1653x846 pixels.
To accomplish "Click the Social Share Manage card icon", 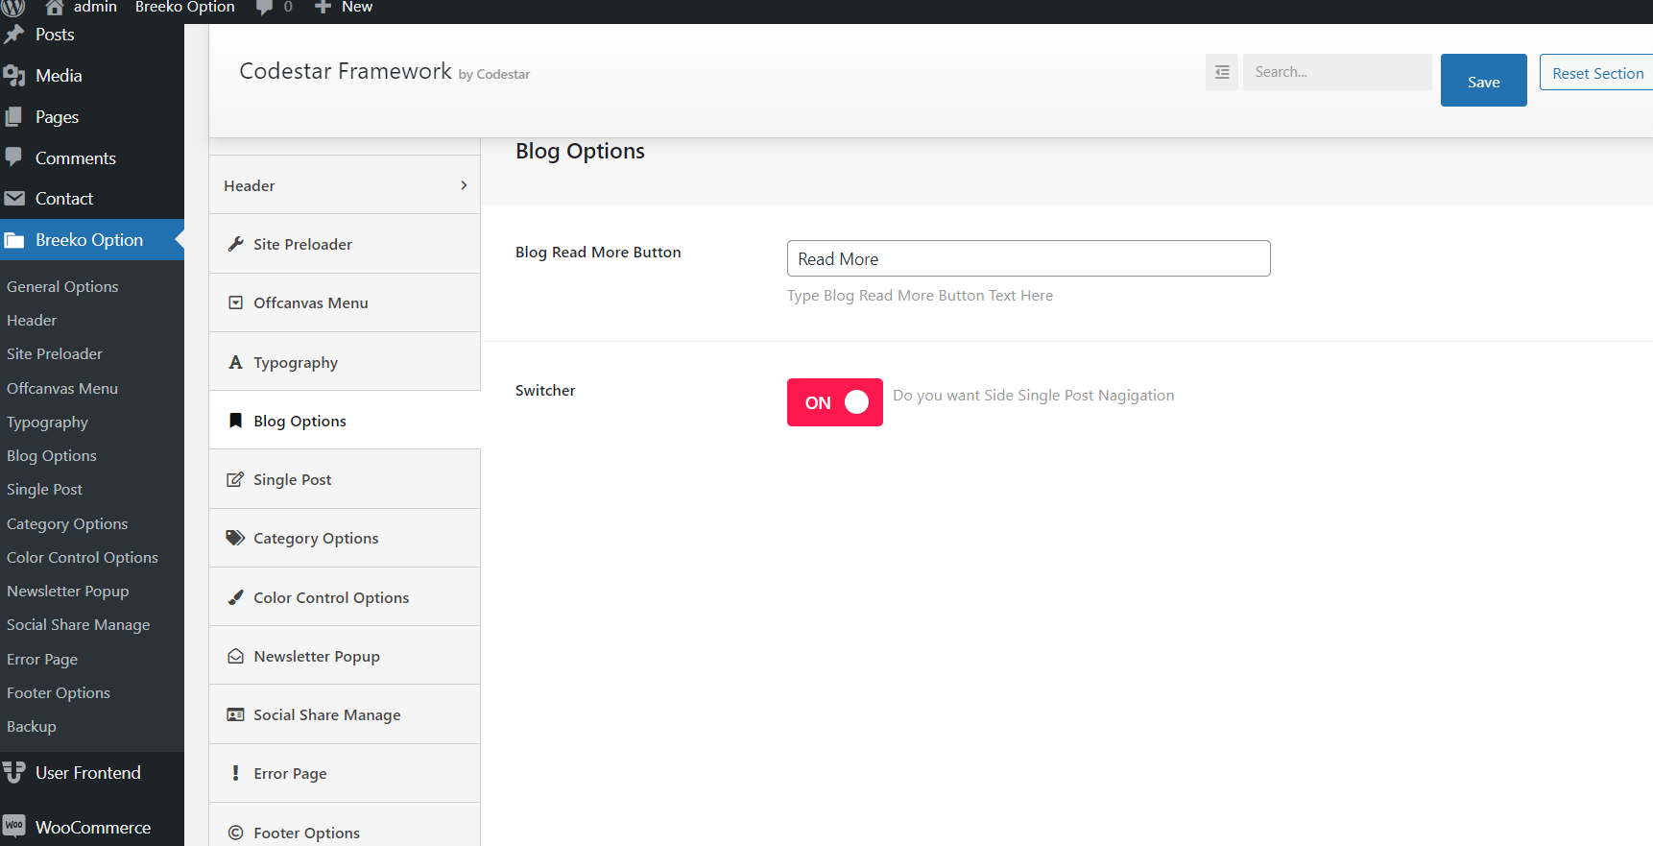I will click(235, 714).
